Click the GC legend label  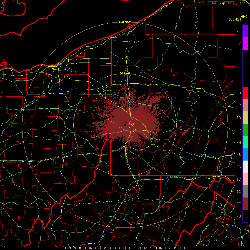[239, 192]
